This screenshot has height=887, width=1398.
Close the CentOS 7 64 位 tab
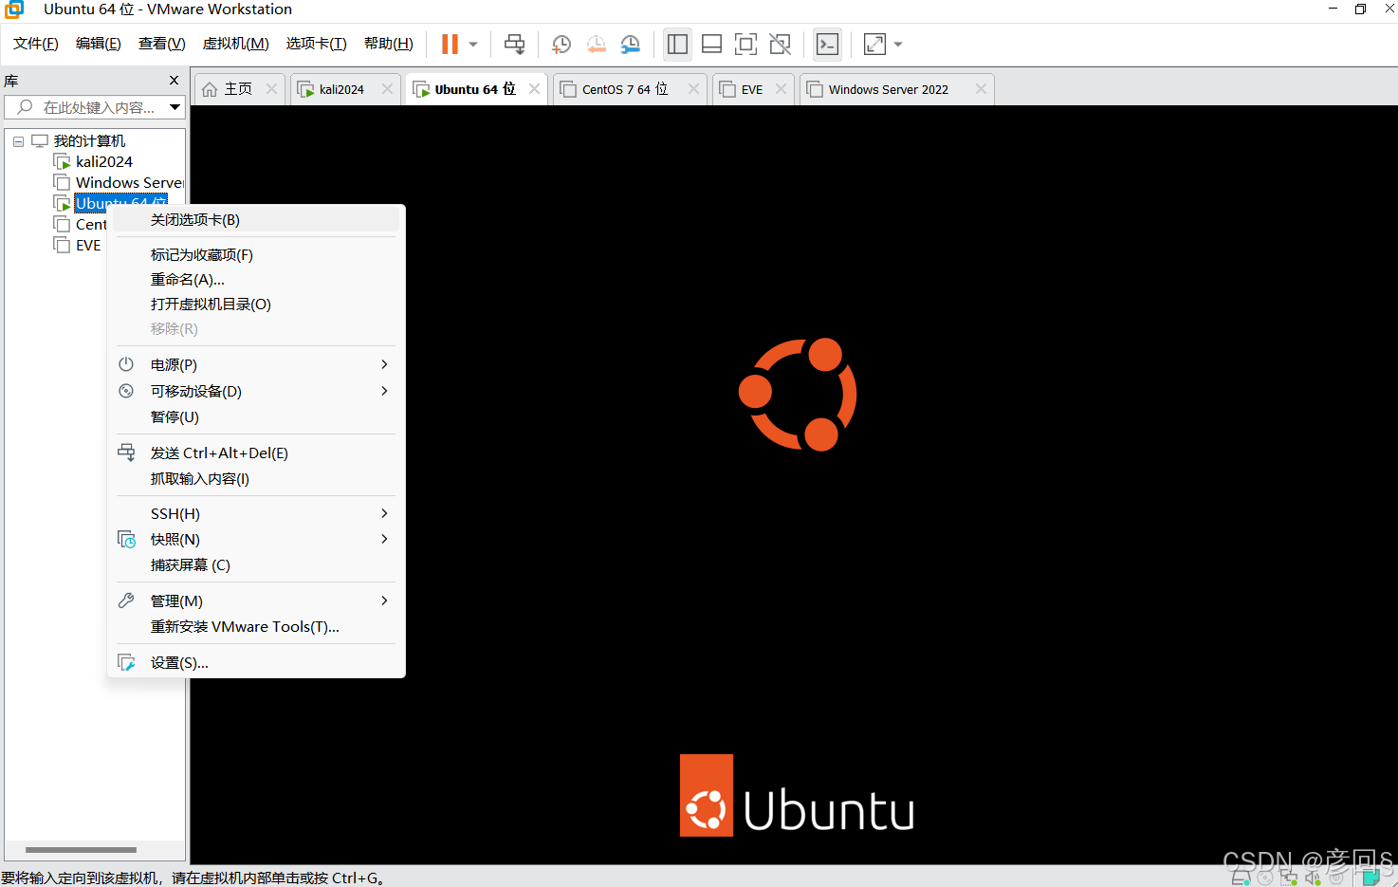coord(693,89)
